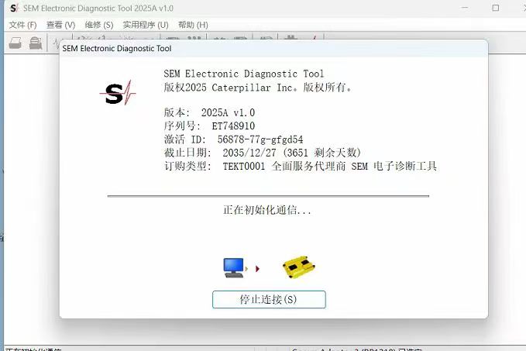Screen dimensions: 526x351
Task: Close the main application window
Action: (512, 8)
